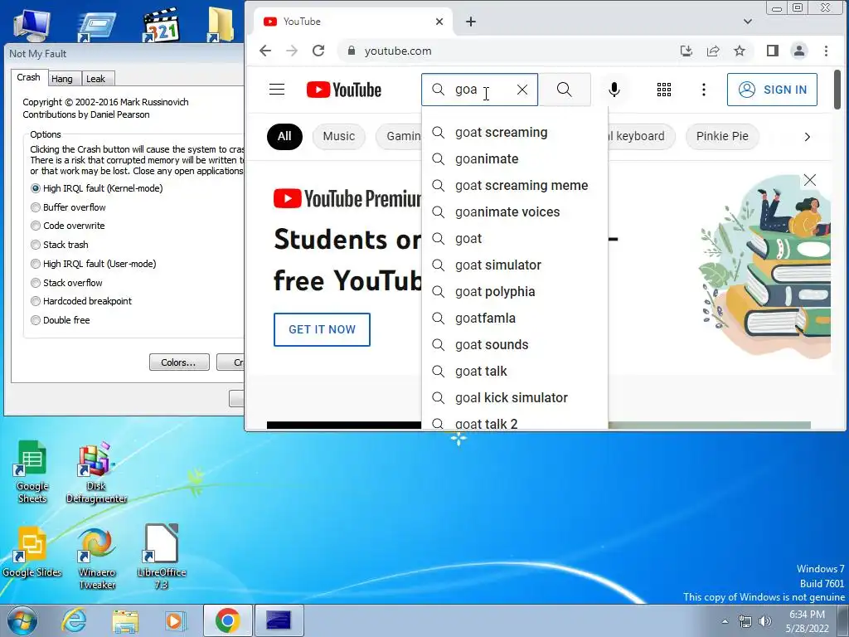Choose the 'goat polyphia' suggestion
The height and width of the screenshot is (637, 849).
[x=514, y=292]
